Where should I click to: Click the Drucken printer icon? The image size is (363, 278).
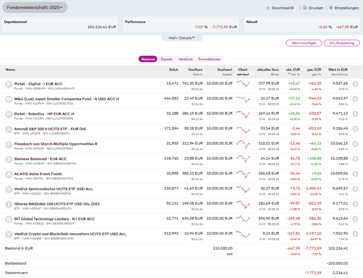pyautogui.click(x=305, y=8)
